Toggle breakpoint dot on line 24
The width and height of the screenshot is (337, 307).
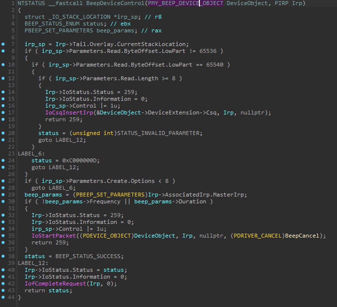pos(3,160)
